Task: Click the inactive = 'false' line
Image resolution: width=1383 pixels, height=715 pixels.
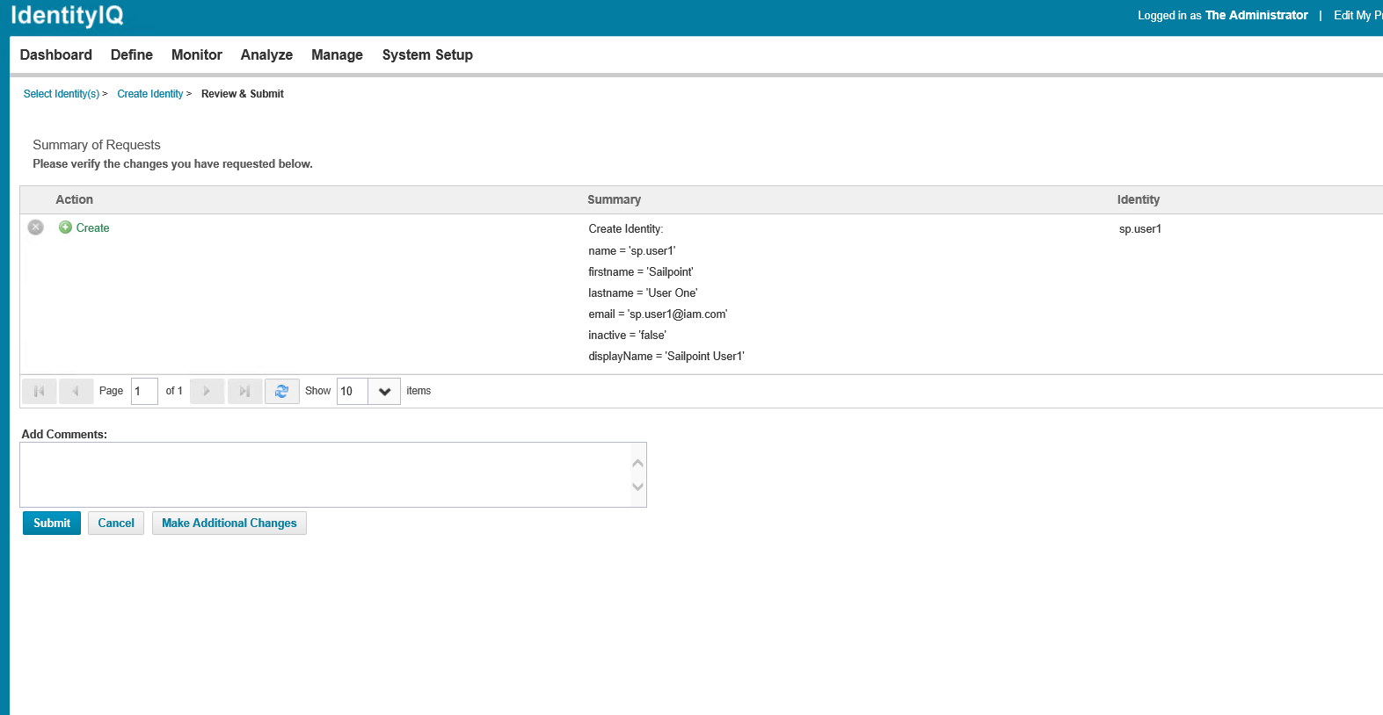Action: click(x=627, y=335)
